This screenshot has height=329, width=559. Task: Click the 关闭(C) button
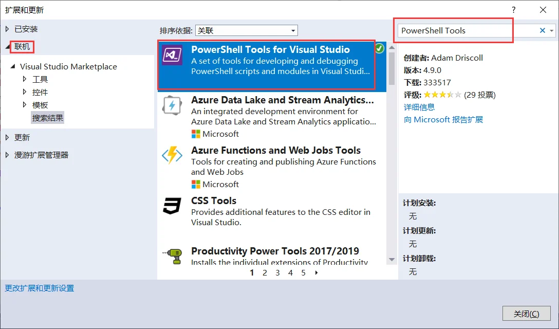coord(527,314)
